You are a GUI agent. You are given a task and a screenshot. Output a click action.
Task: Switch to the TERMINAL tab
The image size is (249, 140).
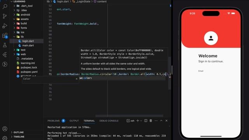(x=89, y=121)
